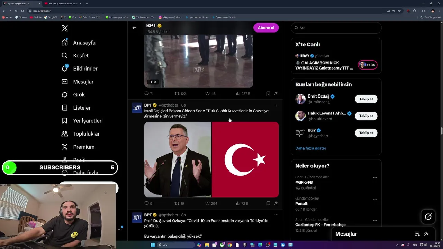443x249 pixels.
Task: Open Yer İşaretleri bookmarks
Action: (82, 121)
